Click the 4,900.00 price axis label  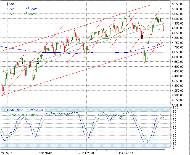[x=178, y=28]
